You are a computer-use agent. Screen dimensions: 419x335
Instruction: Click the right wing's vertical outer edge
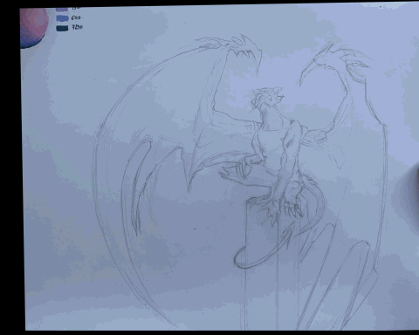point(382,198)
